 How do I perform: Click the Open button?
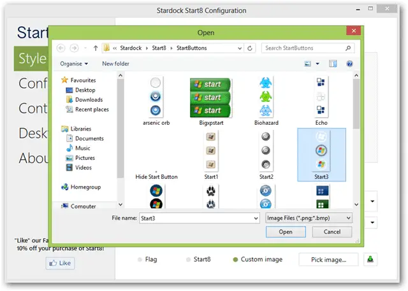point(286,232)
